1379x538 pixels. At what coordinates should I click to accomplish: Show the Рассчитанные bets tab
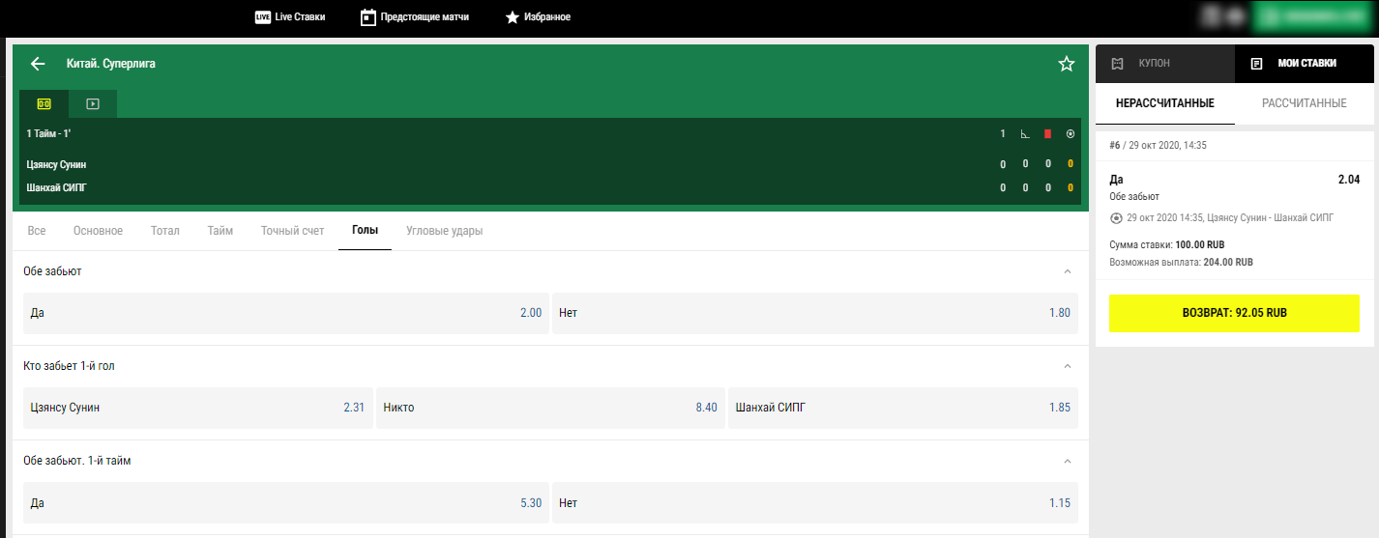[1304, 103]
